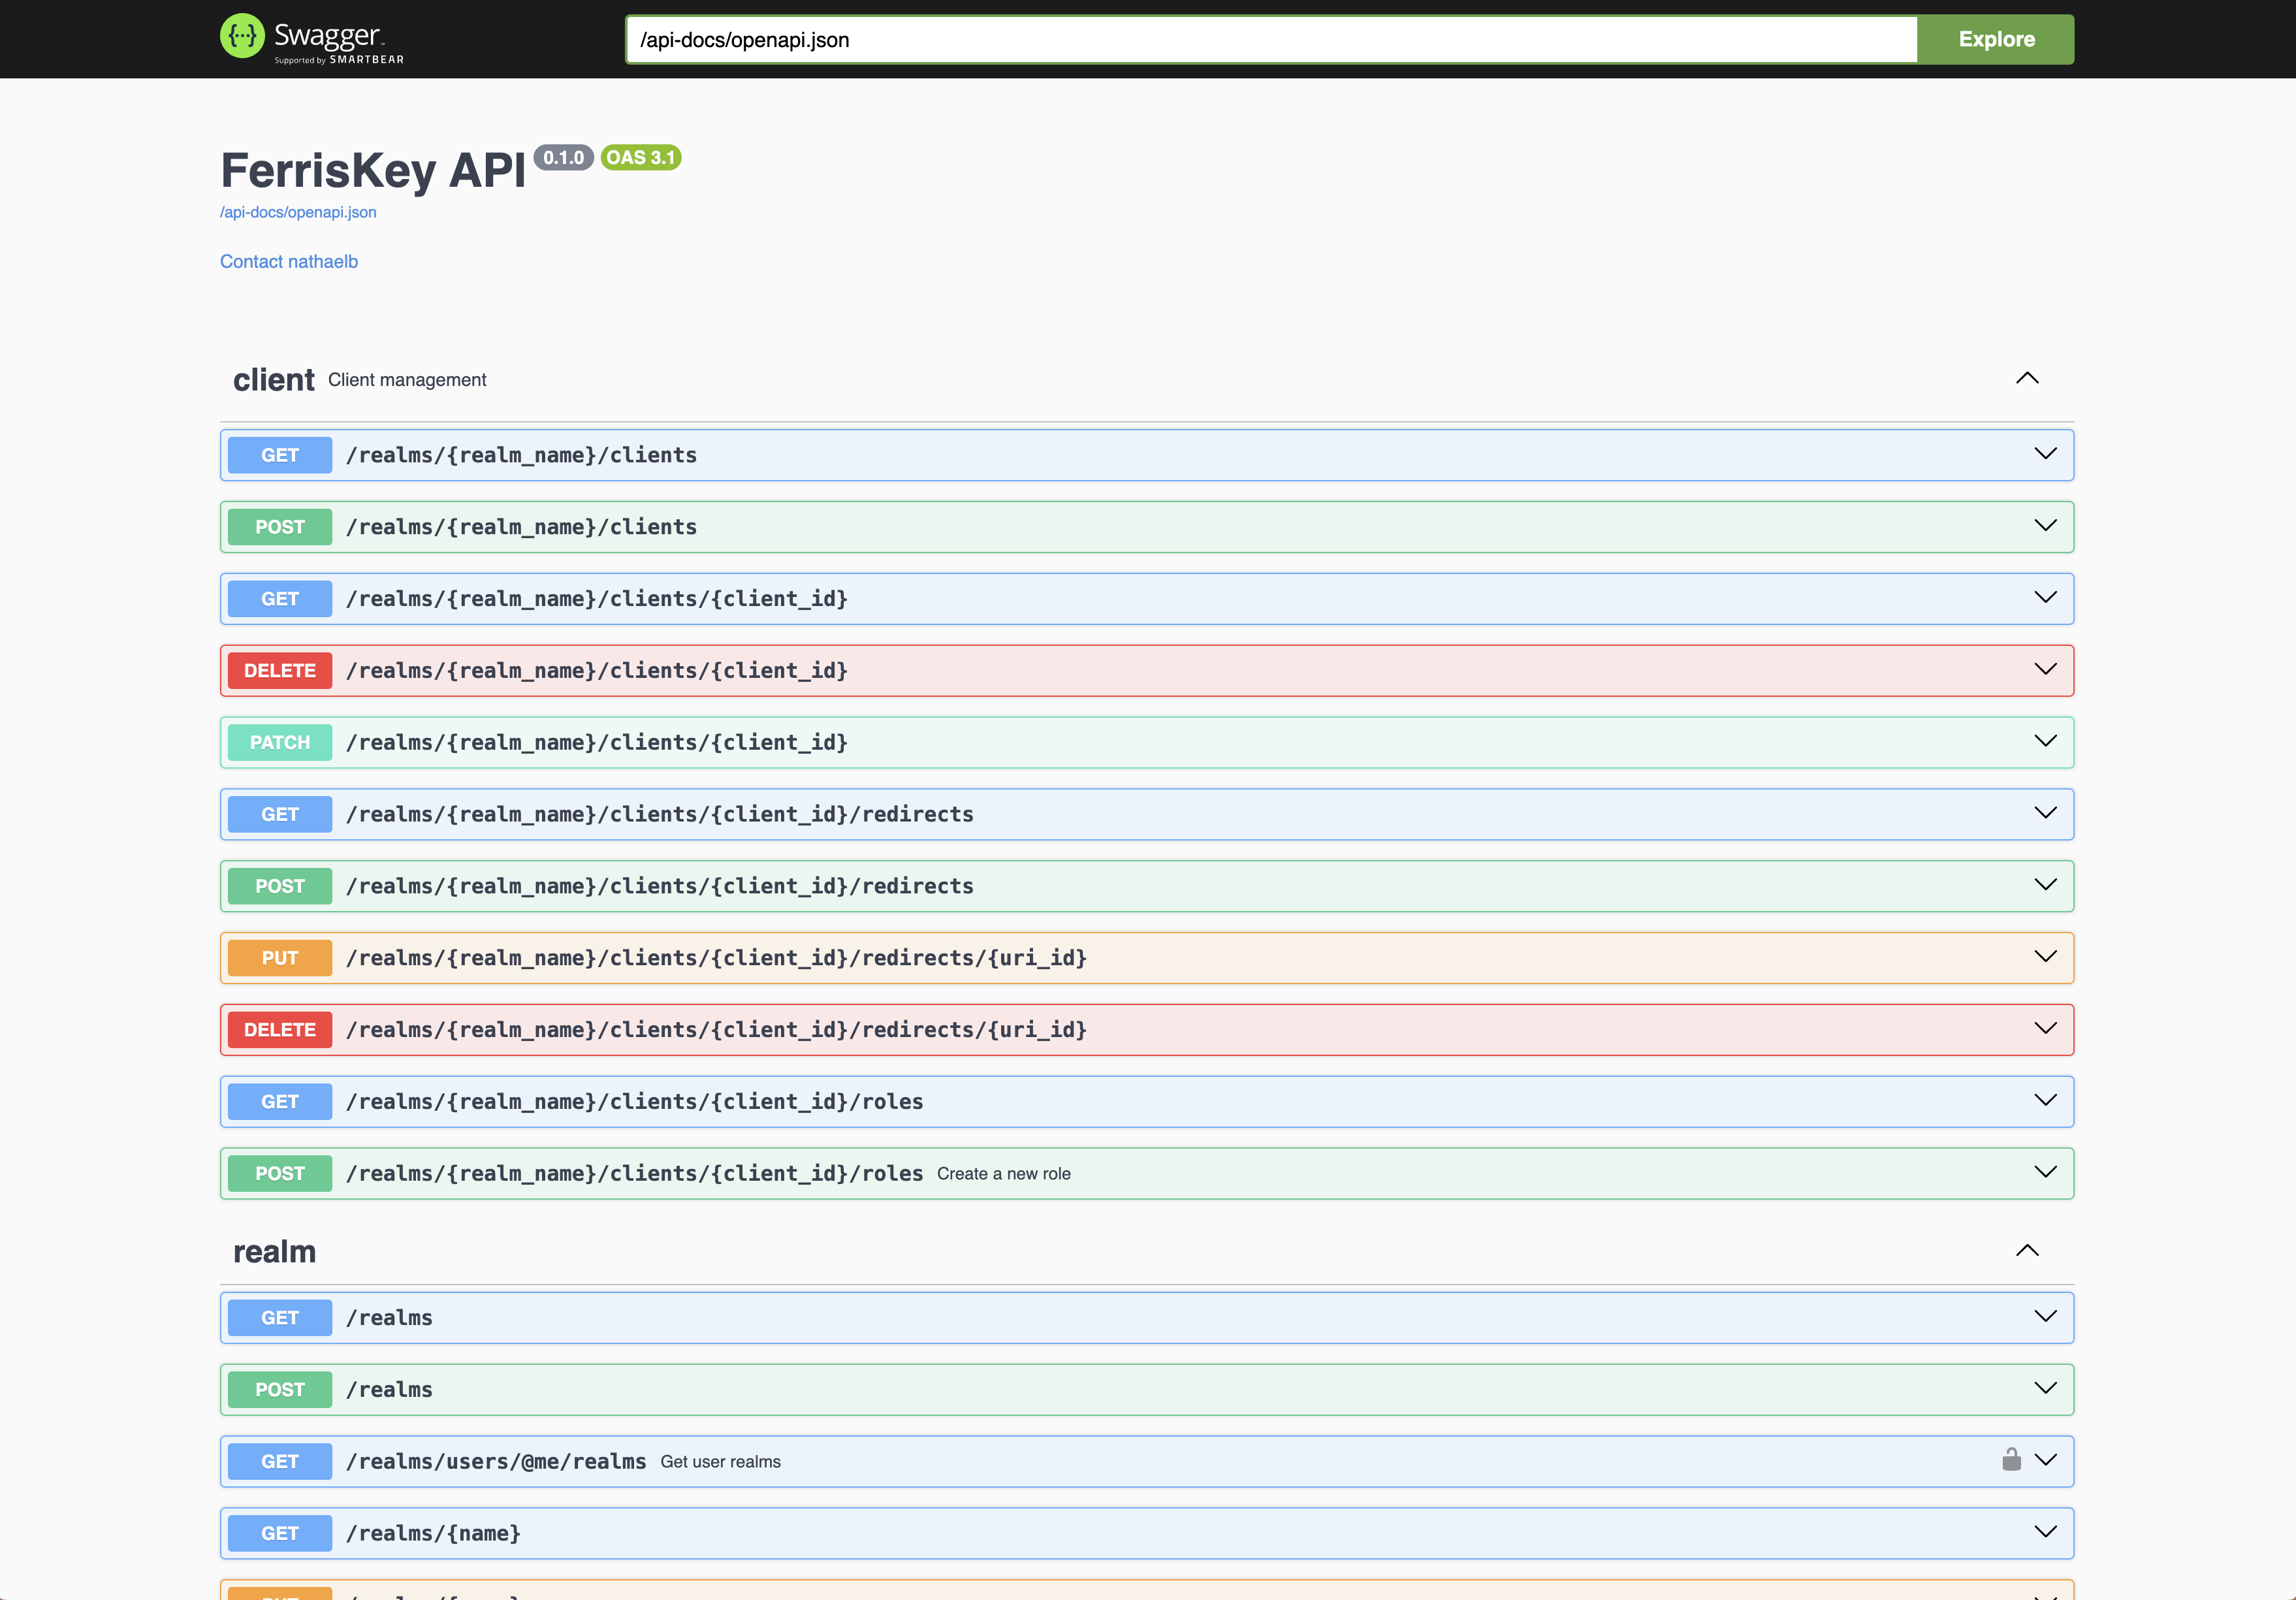
Task: Click the GET /realms endpoint row
Action: (389, 1318)
